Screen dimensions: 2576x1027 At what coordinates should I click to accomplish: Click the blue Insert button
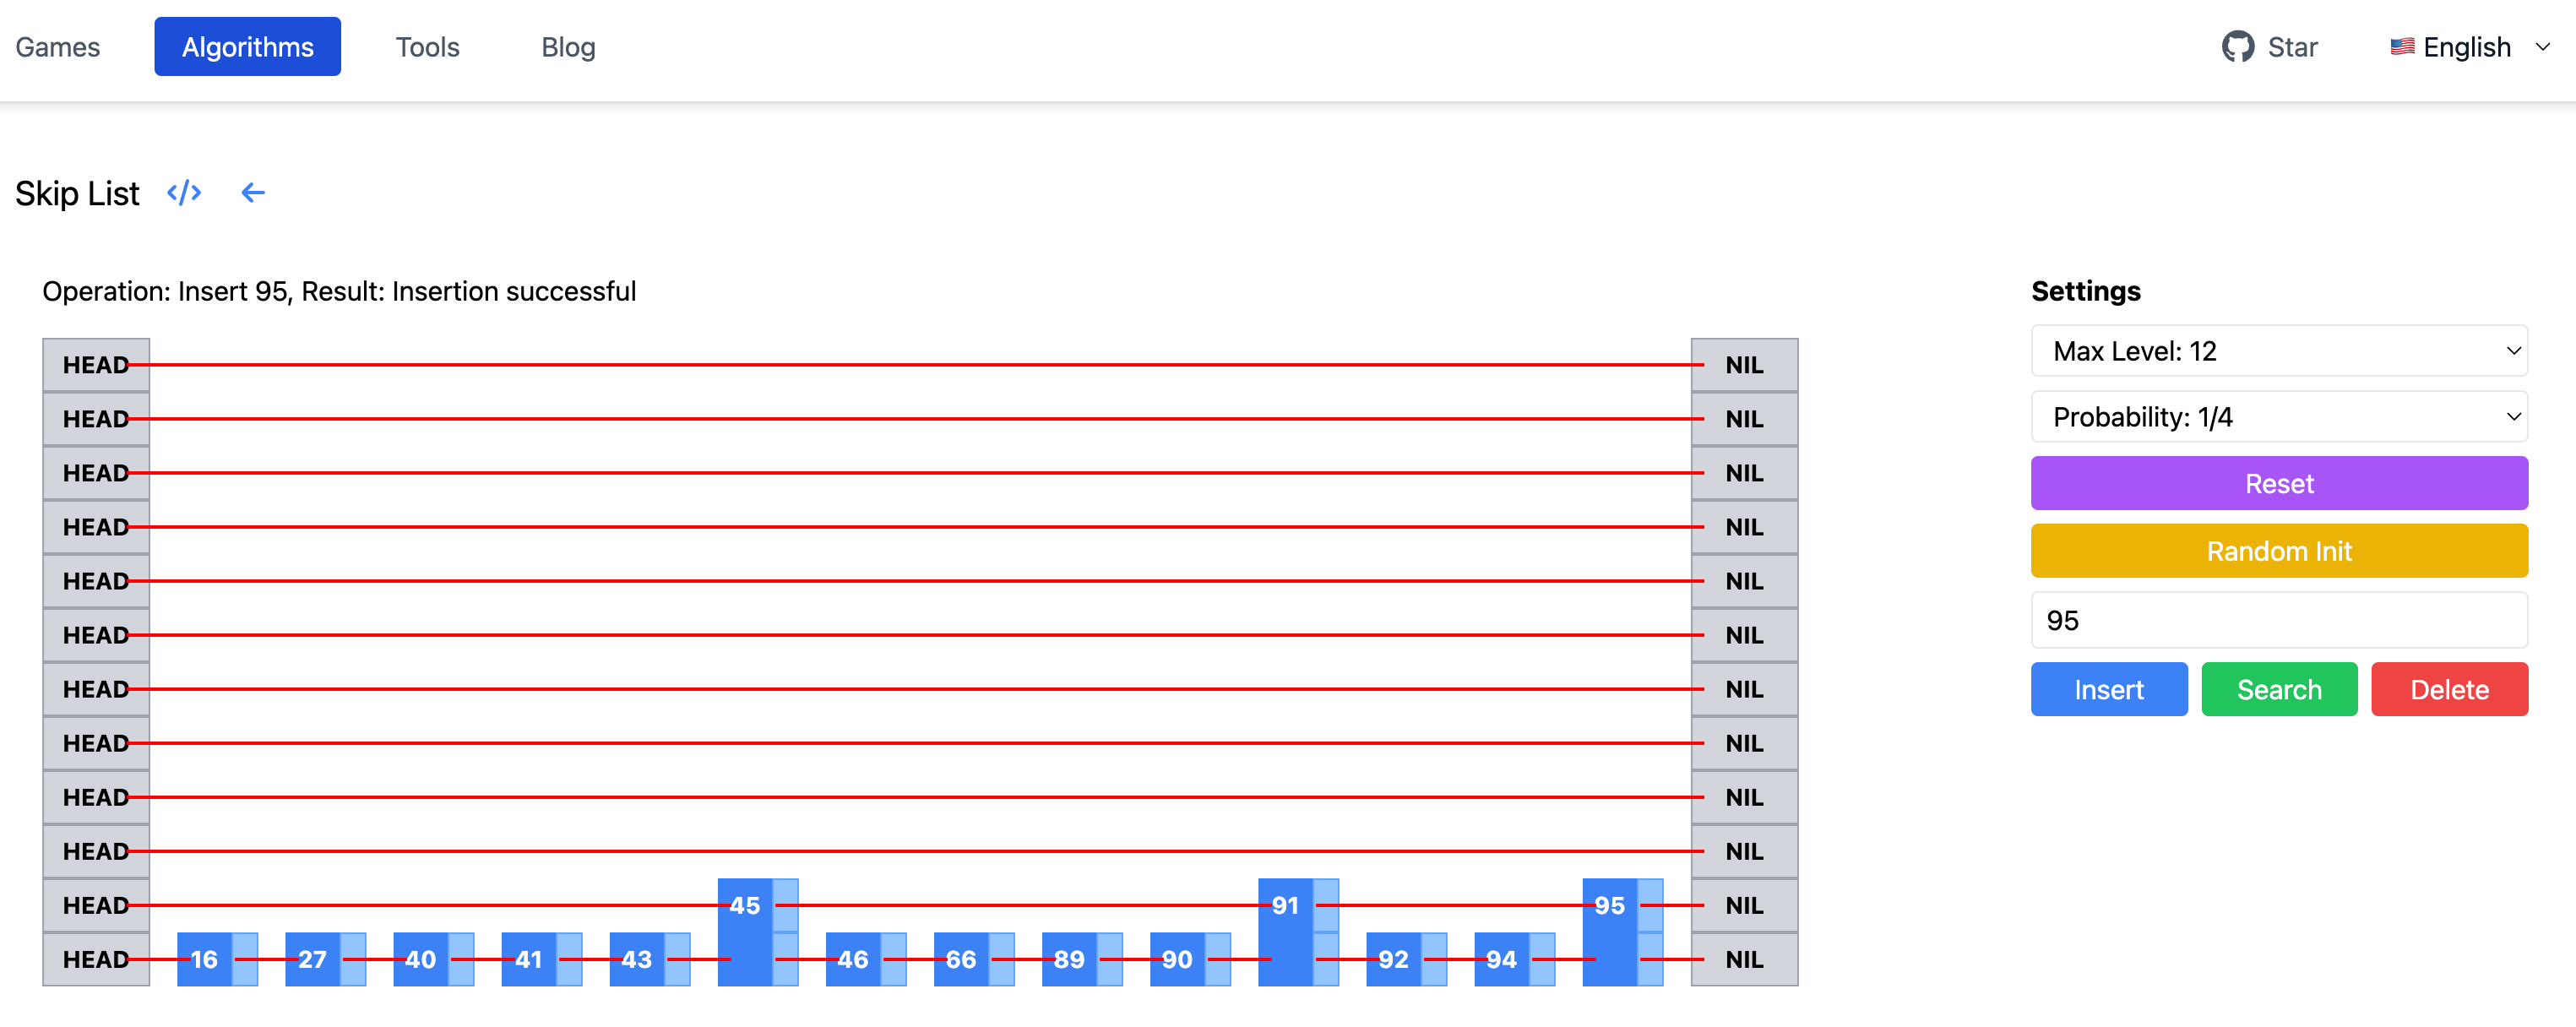(x=2109, y=690)
